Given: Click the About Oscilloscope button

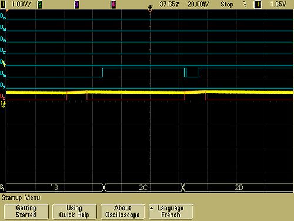Looking at the screenshot, I should [x=123, y=212].
